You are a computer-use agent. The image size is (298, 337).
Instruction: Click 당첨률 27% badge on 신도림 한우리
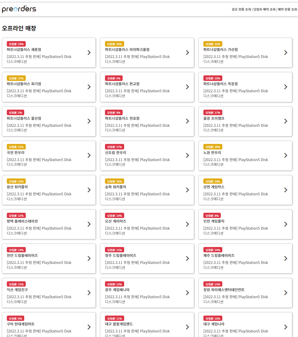[115, 147]
